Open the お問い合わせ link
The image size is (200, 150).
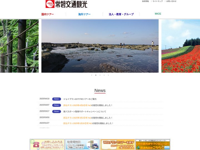(171, 1)
